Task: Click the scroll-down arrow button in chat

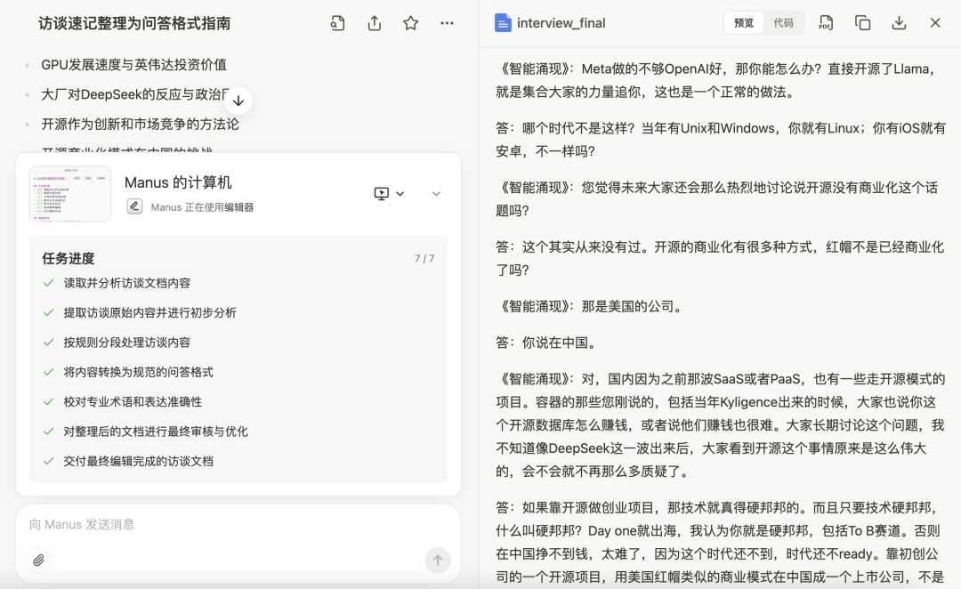Action: click(x=238, y=101)
